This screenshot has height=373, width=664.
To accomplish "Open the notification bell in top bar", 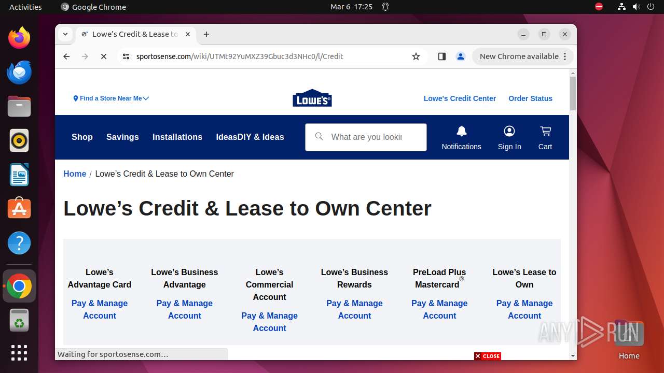I will 385,7.
